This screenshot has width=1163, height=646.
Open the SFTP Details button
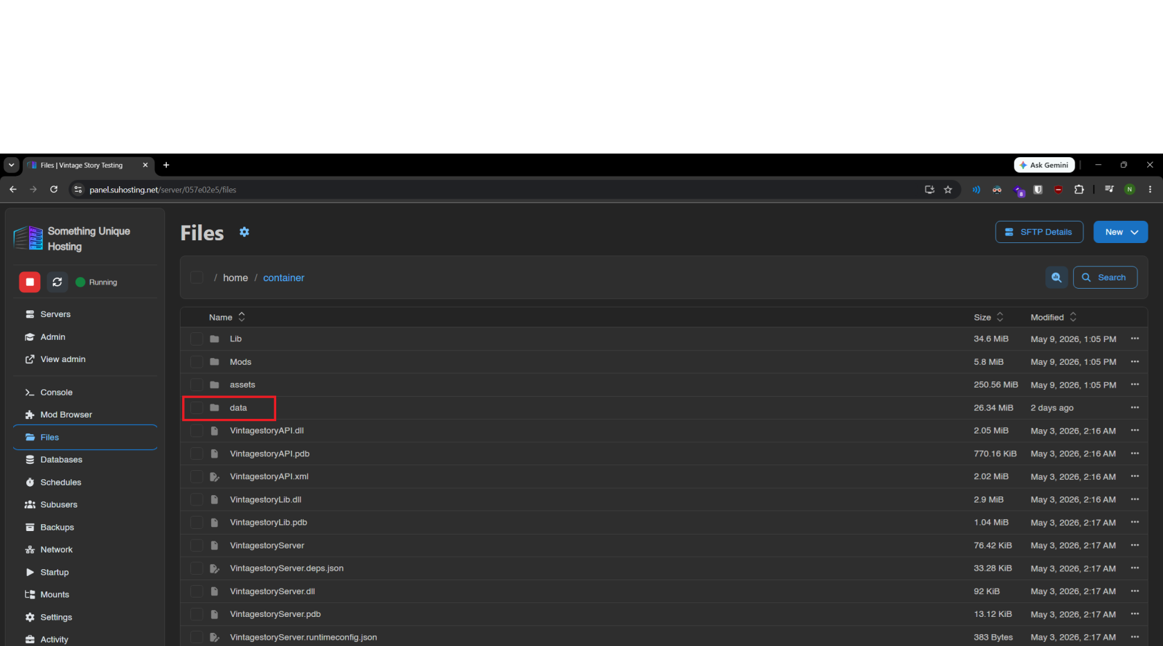pyautogui.click(x=1039, y=232)
